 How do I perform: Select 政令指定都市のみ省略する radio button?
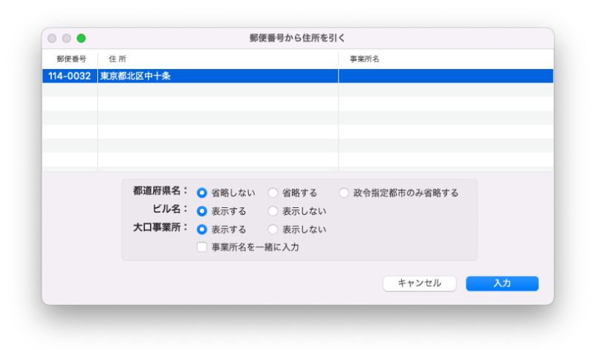pyautogui.click(x=344, y=192)
